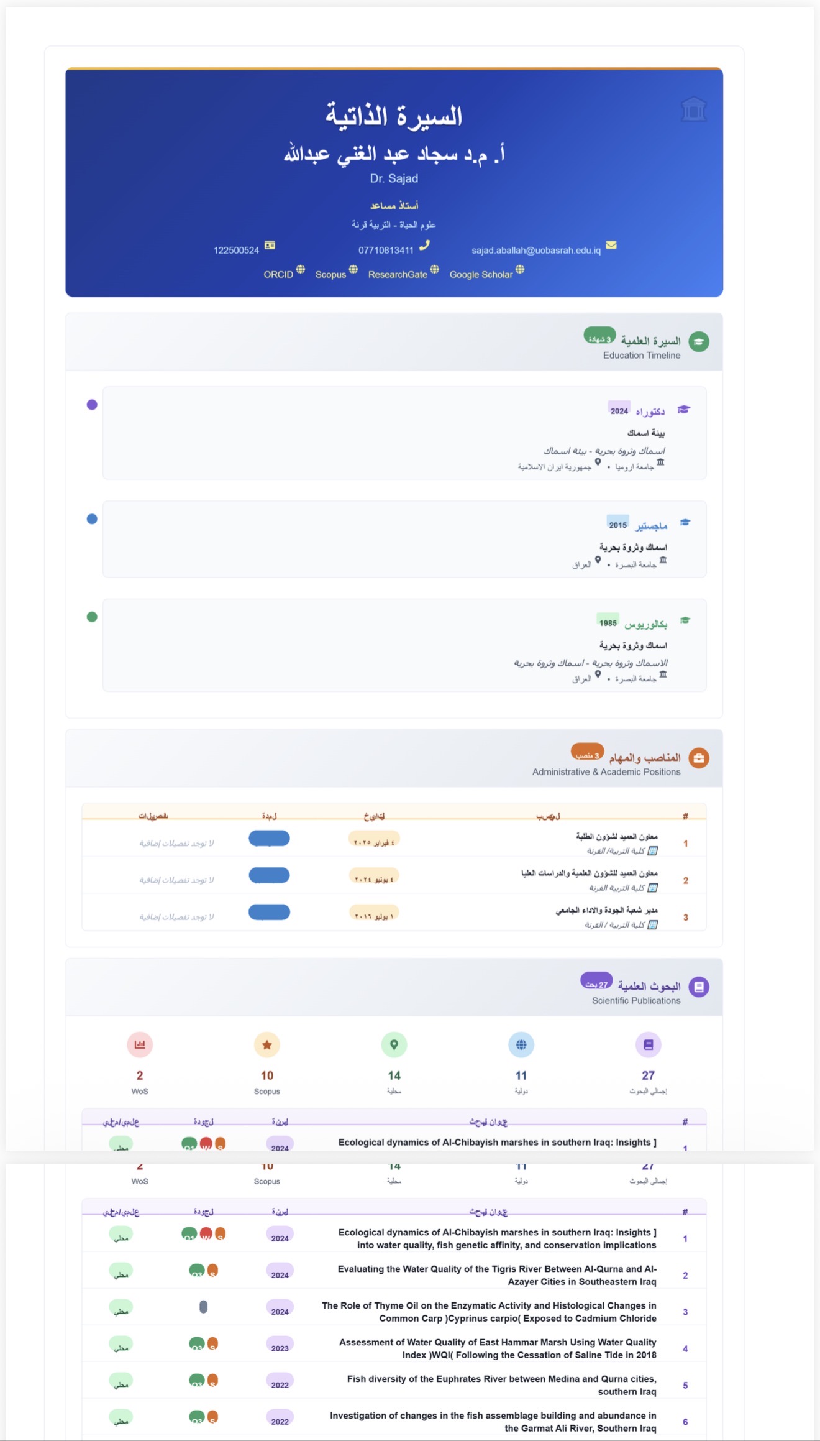Click the blue master's timeline dot
Image resolution: width=820 pixels, height=1441 pixels.
92,519
